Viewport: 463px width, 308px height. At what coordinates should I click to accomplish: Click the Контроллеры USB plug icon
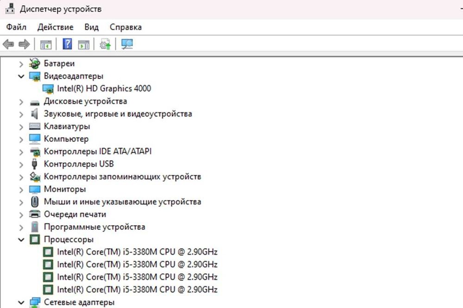click(34, 164)
